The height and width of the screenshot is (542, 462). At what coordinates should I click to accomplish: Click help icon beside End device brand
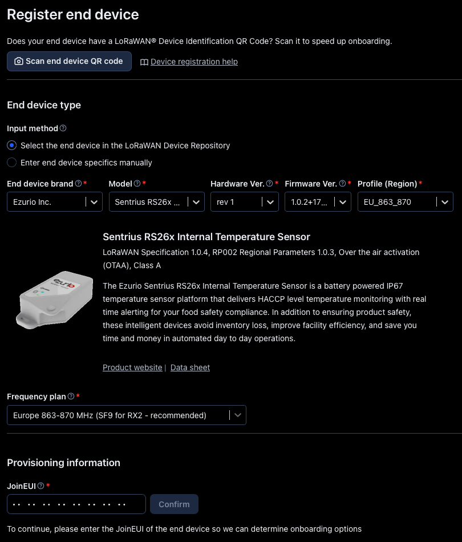78,184
